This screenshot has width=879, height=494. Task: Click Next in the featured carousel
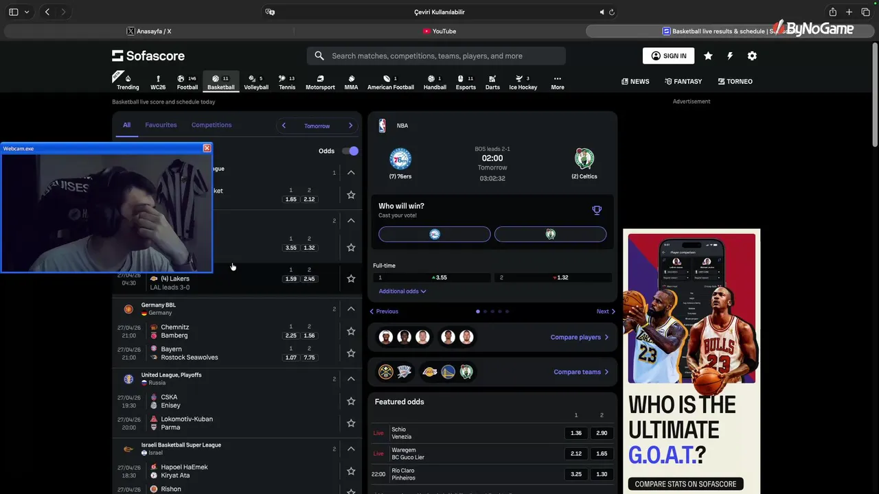click(606, 311)
